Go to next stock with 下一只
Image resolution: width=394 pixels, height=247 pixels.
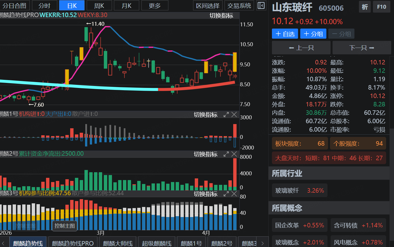point(361,48)
